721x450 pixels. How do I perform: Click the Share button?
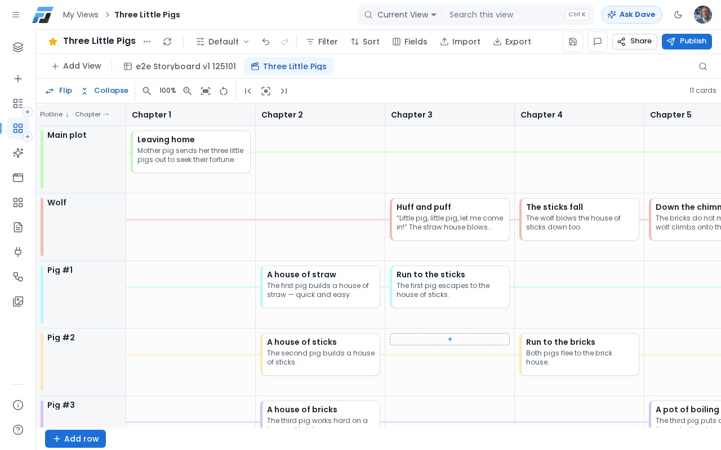point(635,42)
